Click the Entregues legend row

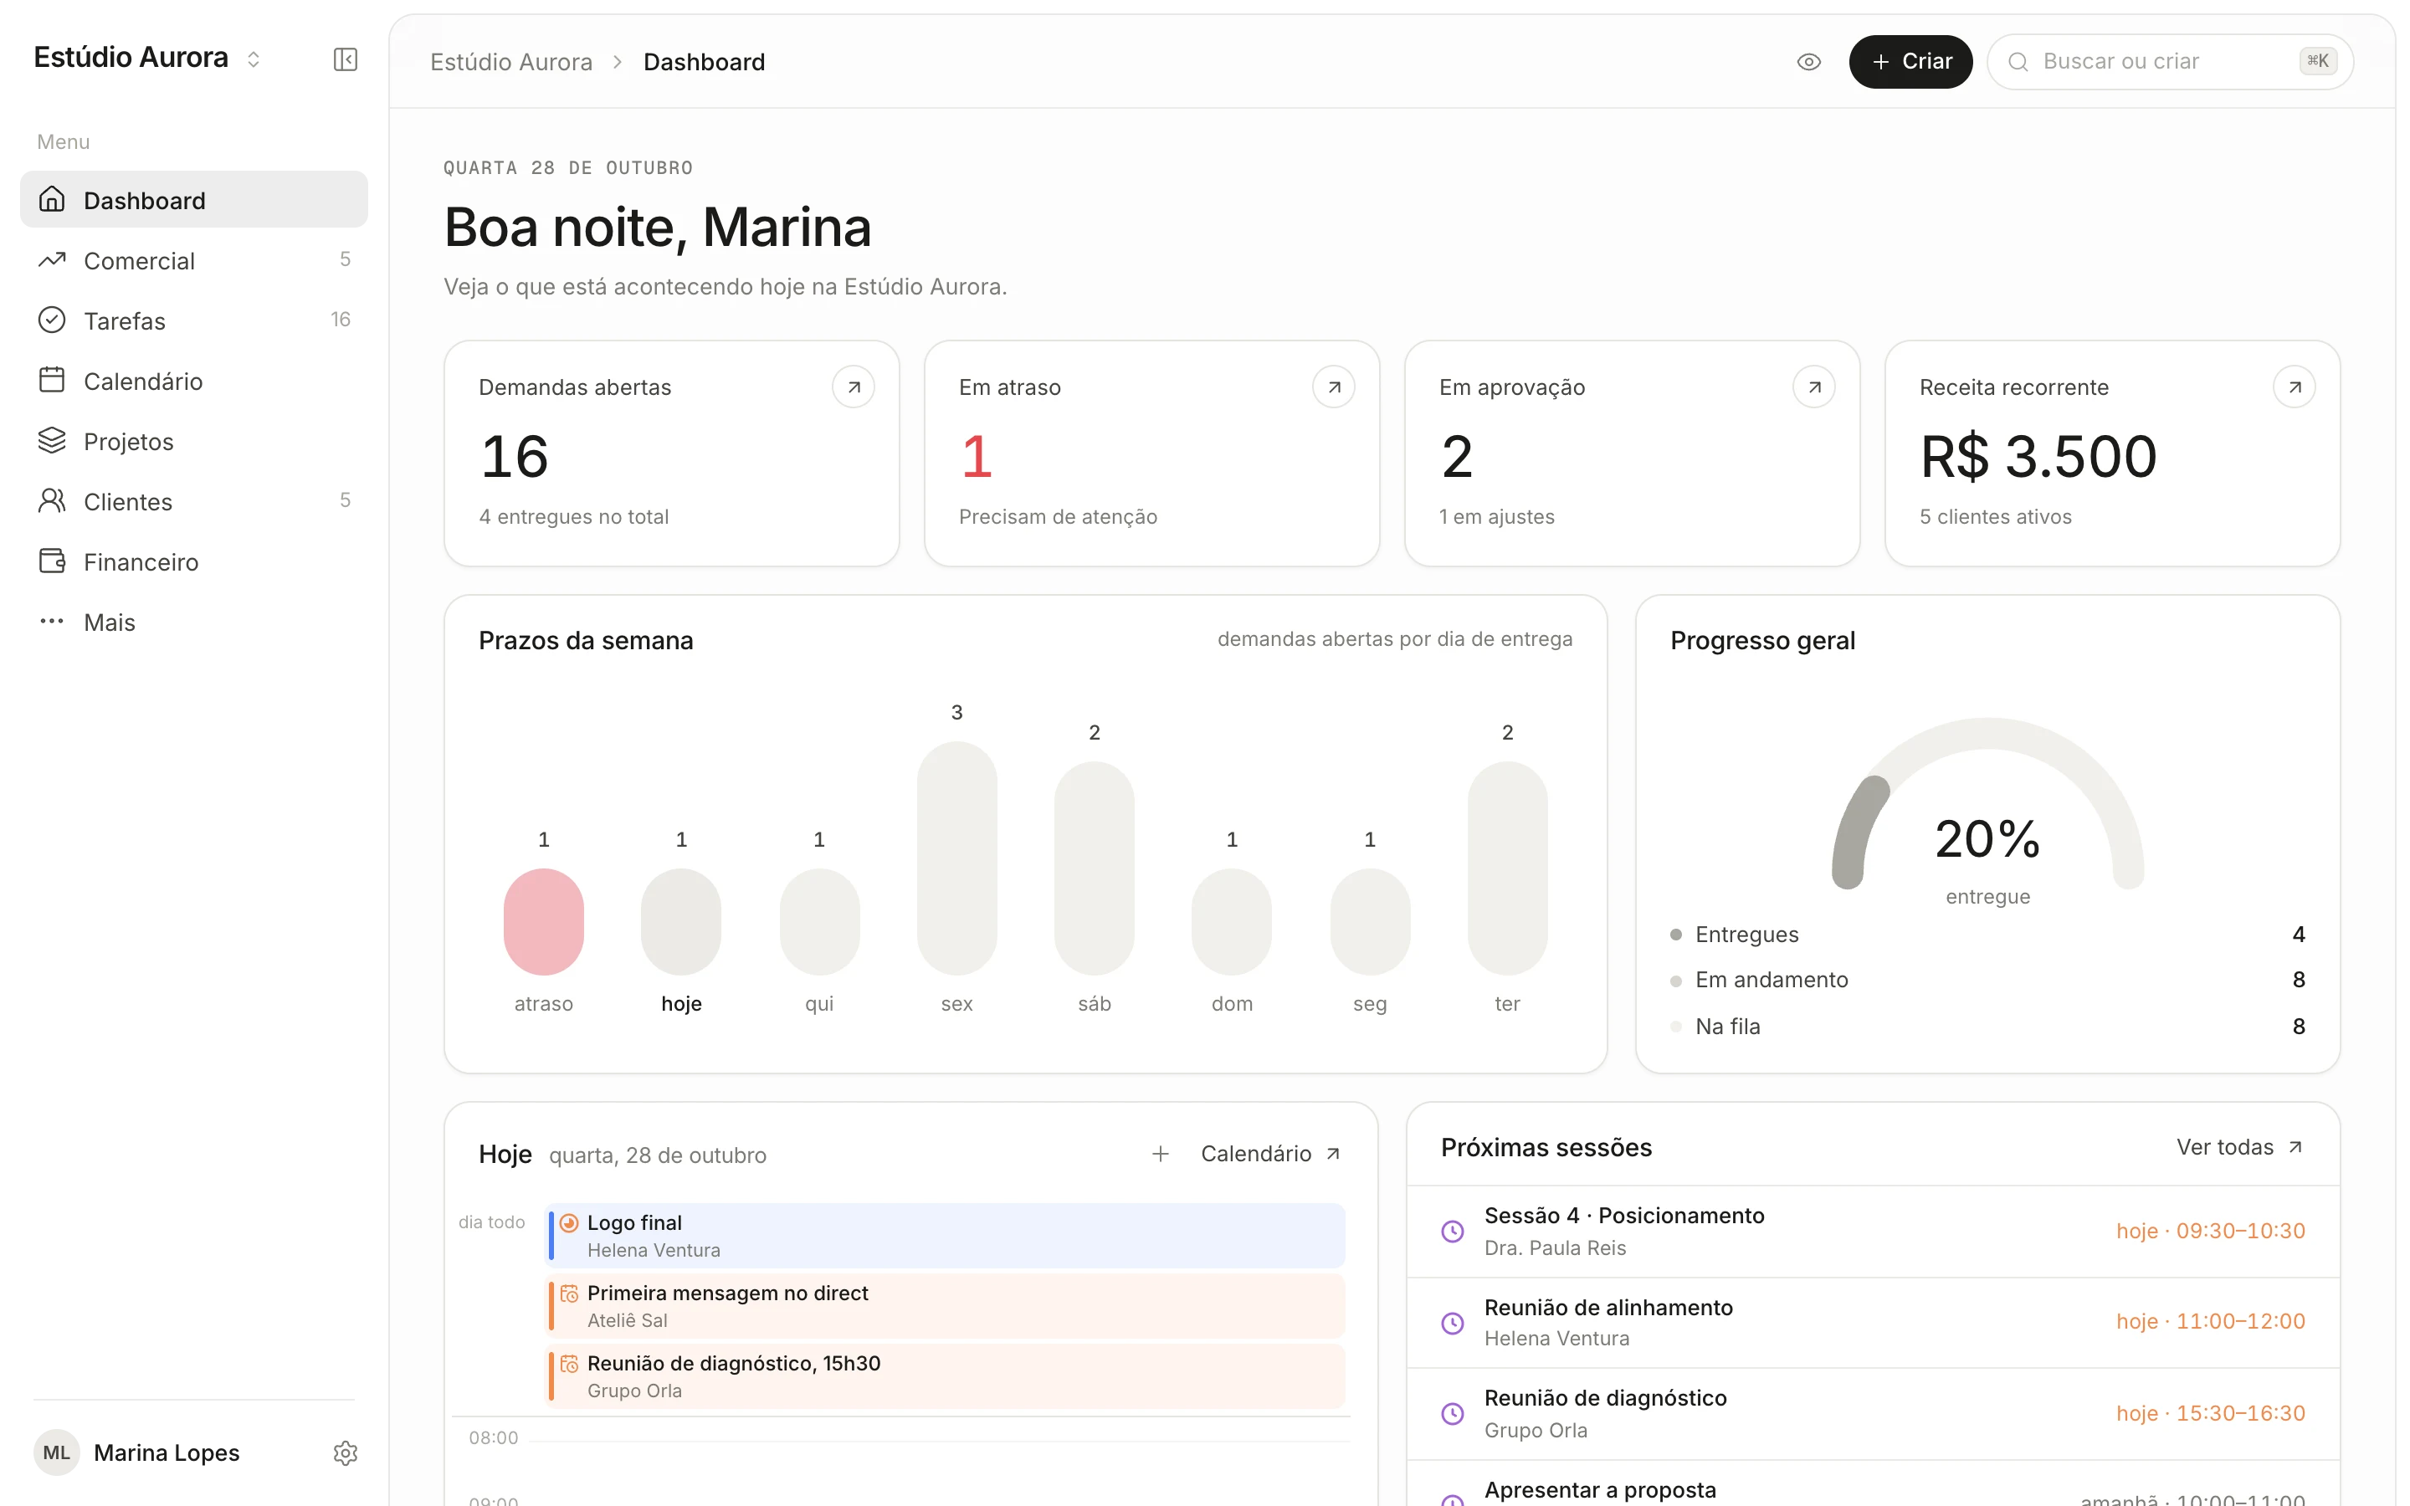click(1987, 935)
